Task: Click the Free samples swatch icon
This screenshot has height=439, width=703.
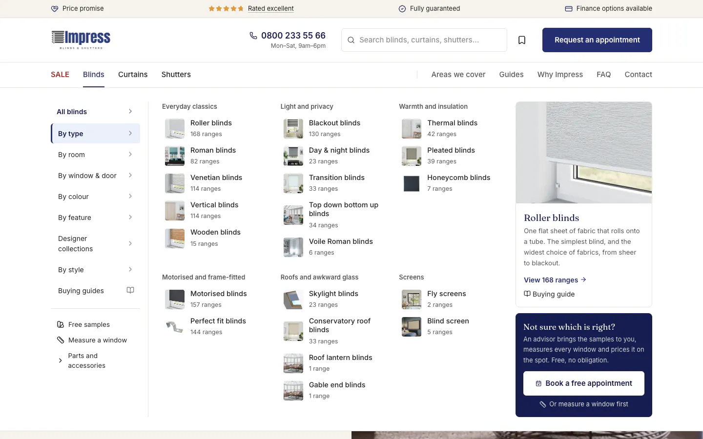Action: (61, 324)
